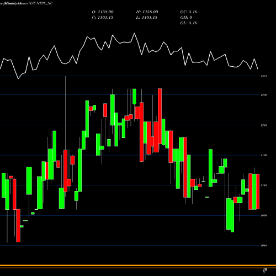Screen dimensions: 276x276
Task: Click the close value C: 1101.15
Action: 103,18
